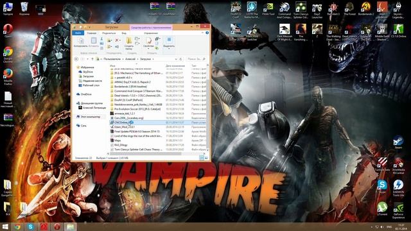Open the Share (Поделиться) ribbon tab
Image resolution: width=411 pixels, height=231 pixels.
pyautogui.click(x=109, y=33)
